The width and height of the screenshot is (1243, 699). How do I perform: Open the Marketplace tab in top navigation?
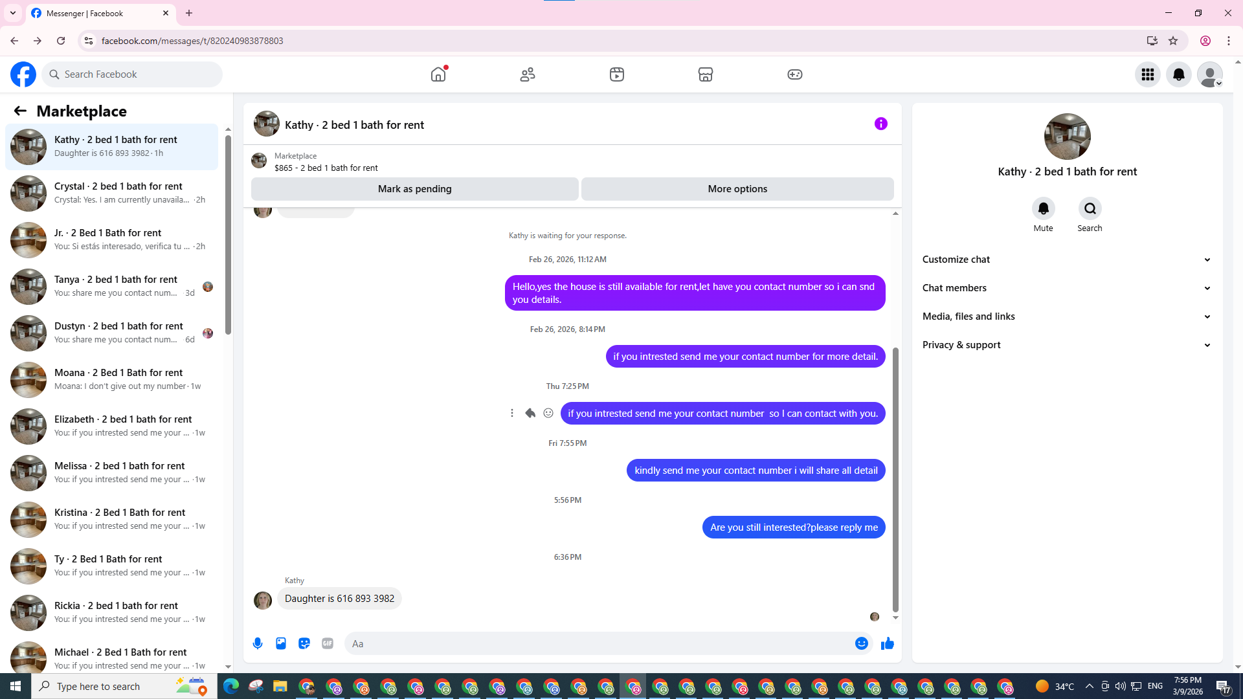tap(705, 74)
